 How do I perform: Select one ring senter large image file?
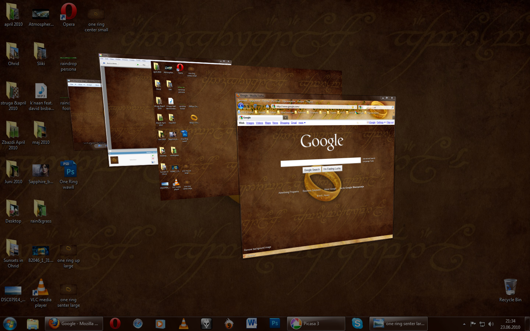tap(69, 296)
